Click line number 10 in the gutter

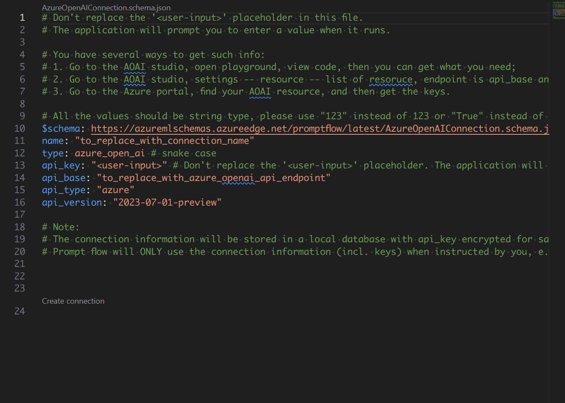pyautogui.click(x=19, y=129)
